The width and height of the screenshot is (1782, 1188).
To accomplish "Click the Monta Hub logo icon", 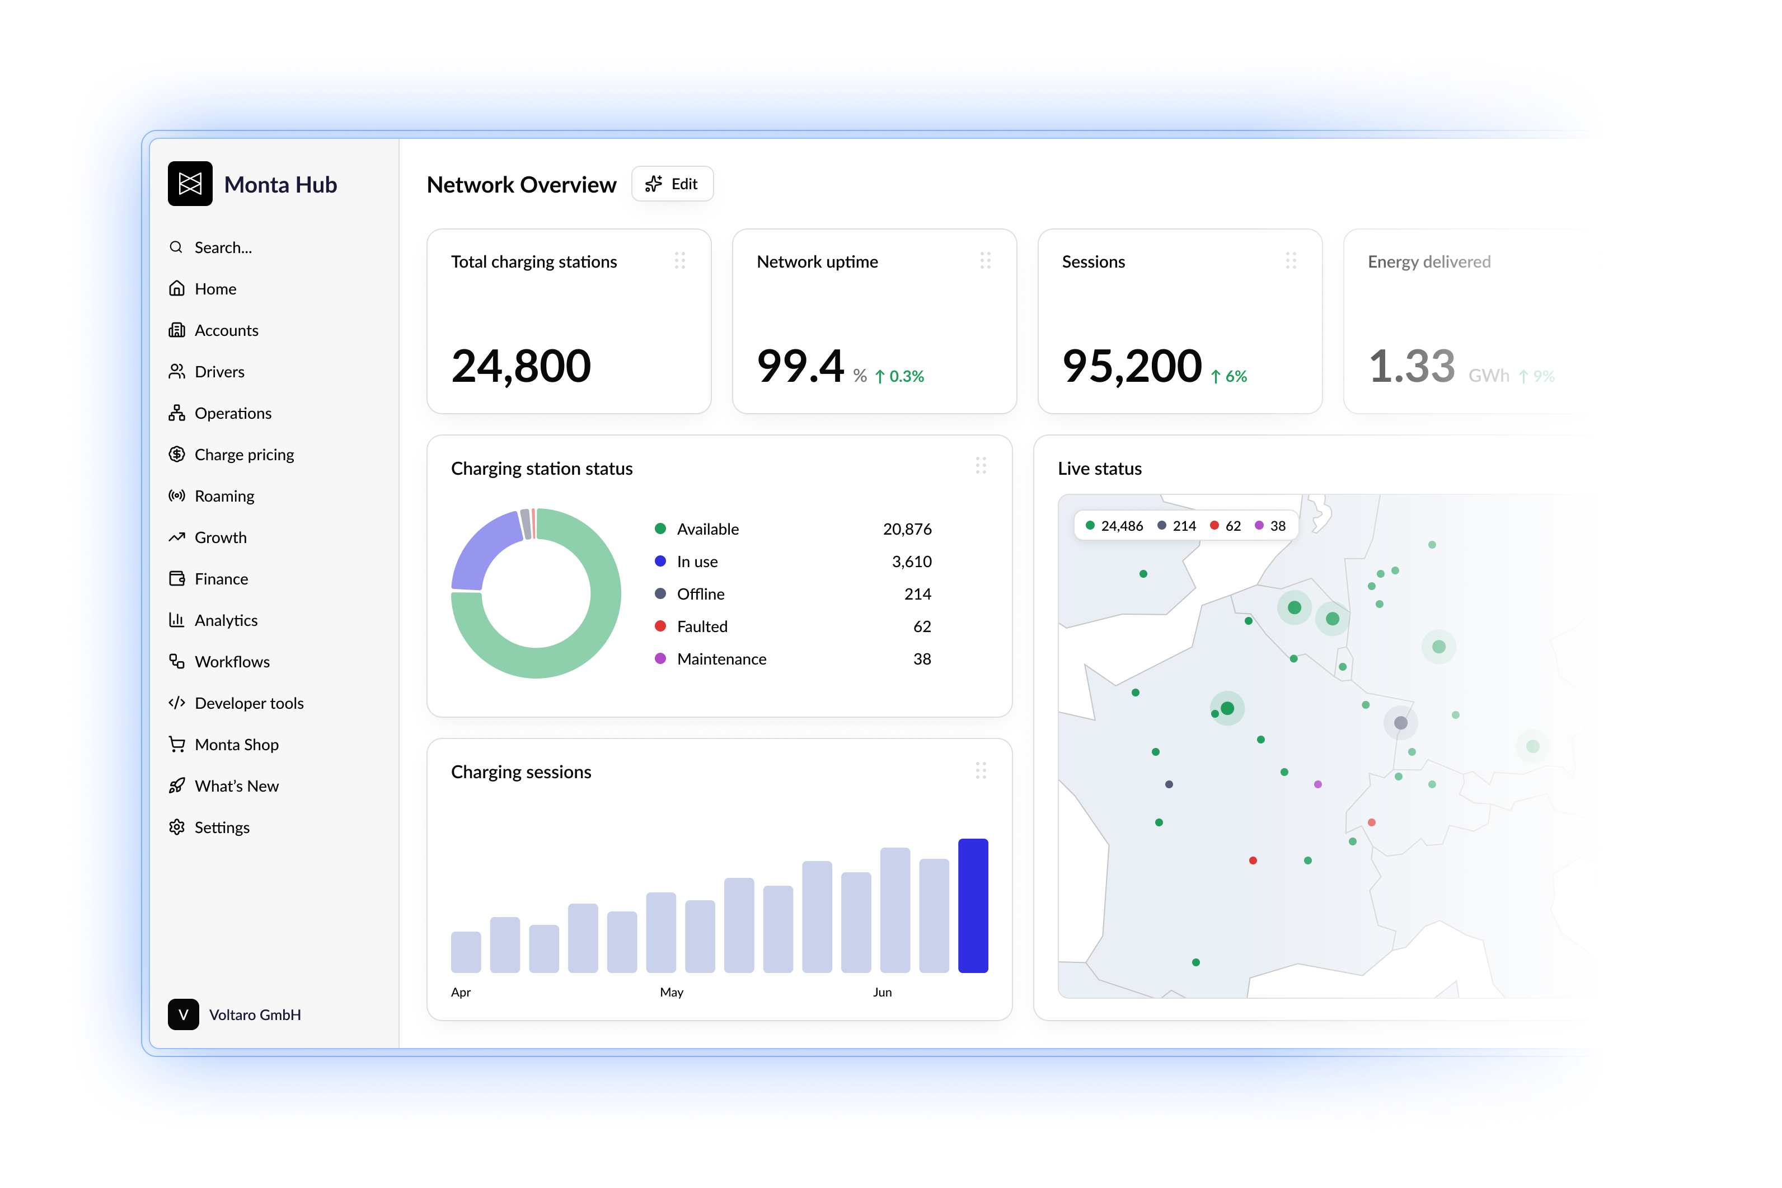I will [189, 184].
